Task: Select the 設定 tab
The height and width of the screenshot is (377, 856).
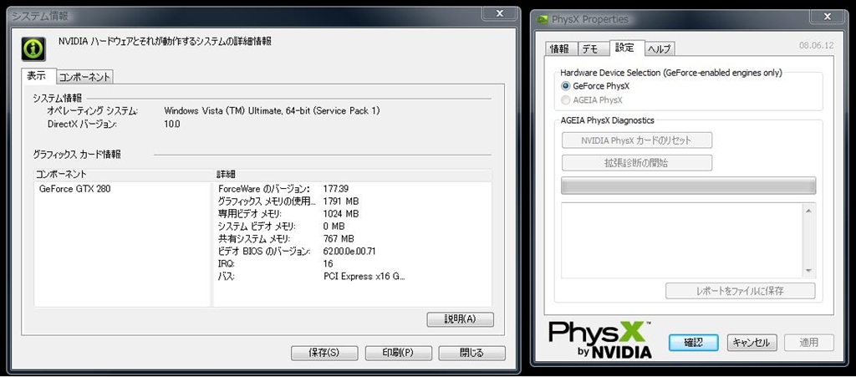Action: tap(625, 48)
